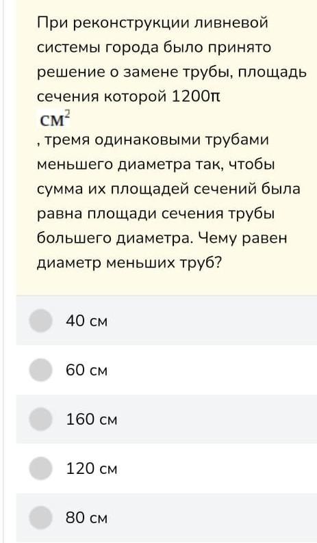Mark the 160 см radio option
This screenshot has width=317, height=543.
click(40, 419)
